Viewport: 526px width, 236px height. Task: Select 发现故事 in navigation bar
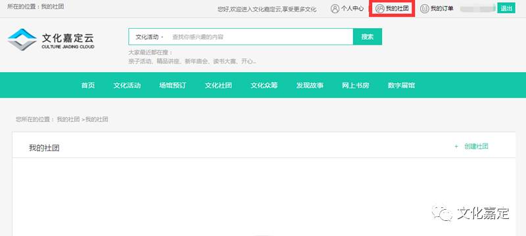(310, 85)
